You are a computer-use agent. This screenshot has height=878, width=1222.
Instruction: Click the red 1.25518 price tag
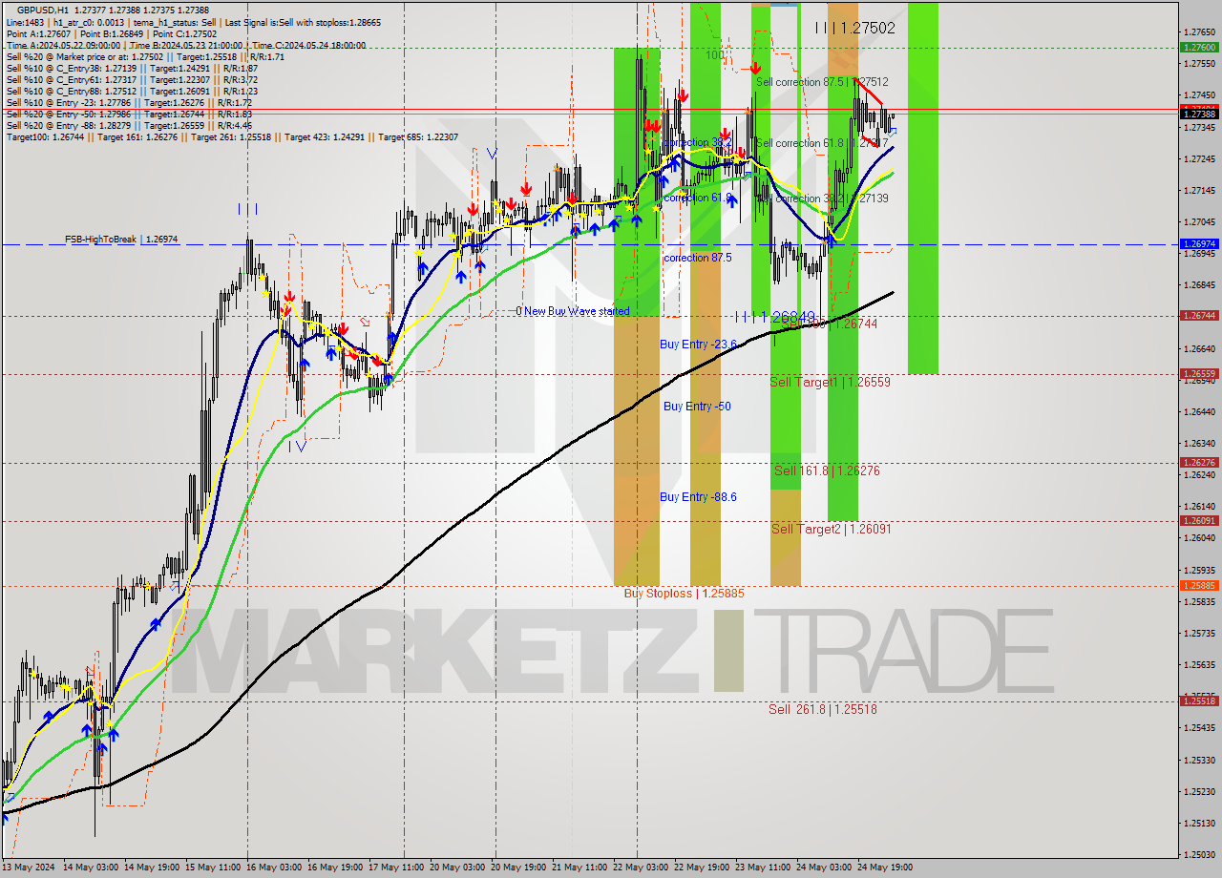click(x=1199, y=700)
